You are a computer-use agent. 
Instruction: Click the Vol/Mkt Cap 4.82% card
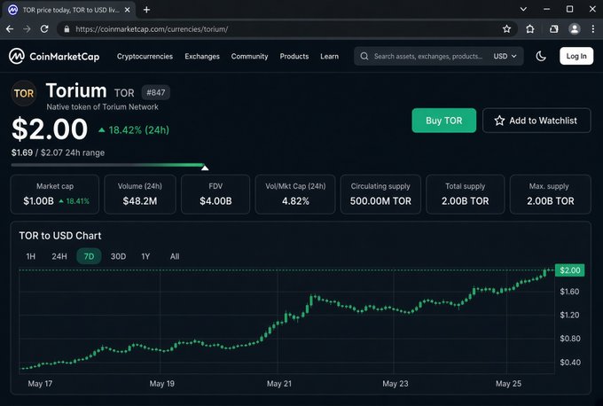coord(295,194)
